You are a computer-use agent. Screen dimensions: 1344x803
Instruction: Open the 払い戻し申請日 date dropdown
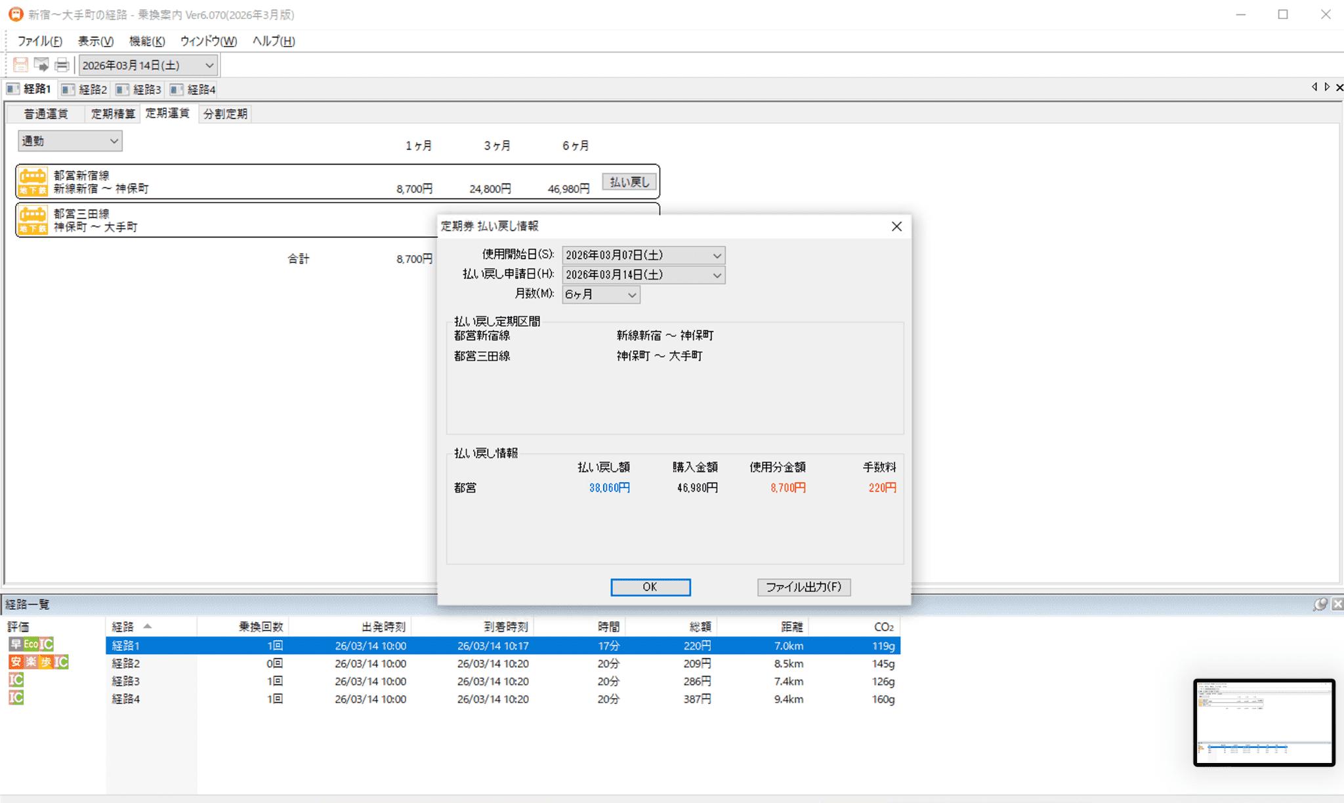717,275
